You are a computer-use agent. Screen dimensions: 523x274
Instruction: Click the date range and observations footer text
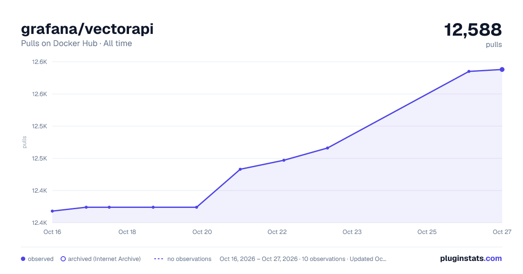(x=303, y=259)
